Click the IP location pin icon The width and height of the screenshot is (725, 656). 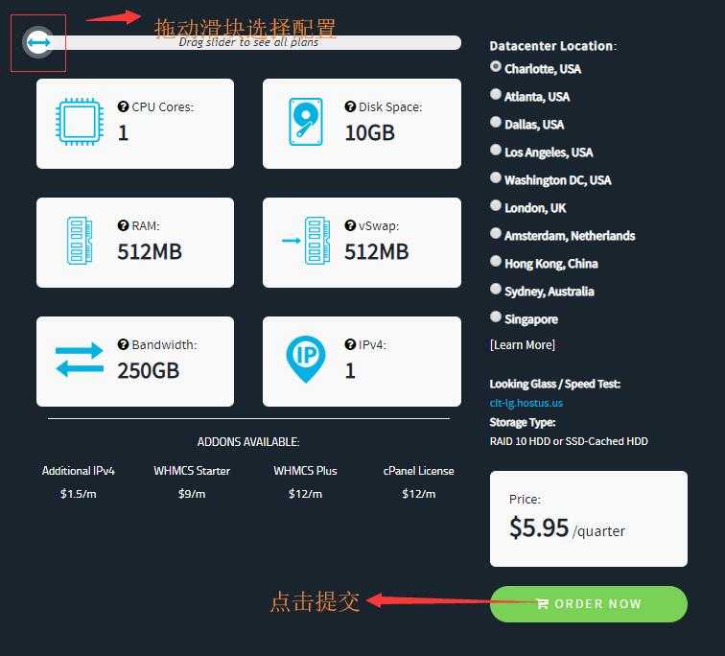(306, 360)
